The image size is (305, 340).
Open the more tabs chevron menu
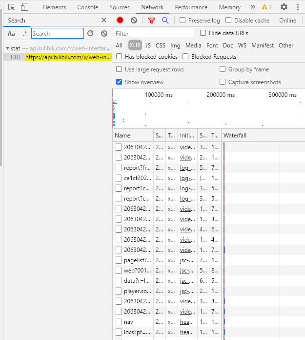pos(253,7)
